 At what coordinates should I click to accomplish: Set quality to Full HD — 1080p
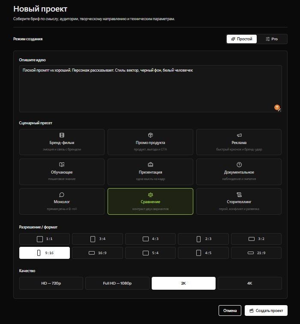click(x=117, y=283)
